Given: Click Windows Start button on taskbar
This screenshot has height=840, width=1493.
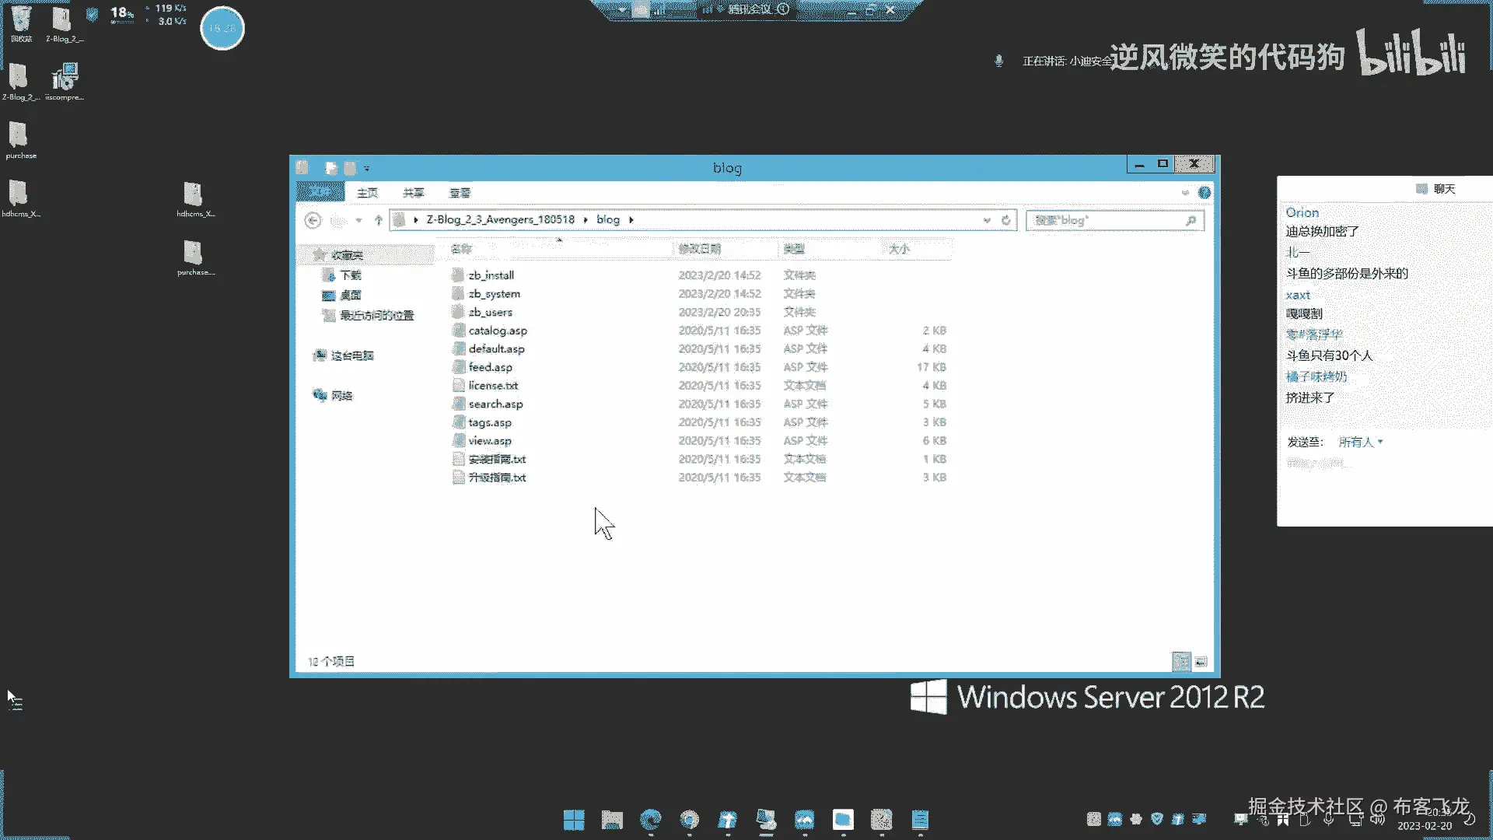Looking at the screenshot, I should point(574,820).
